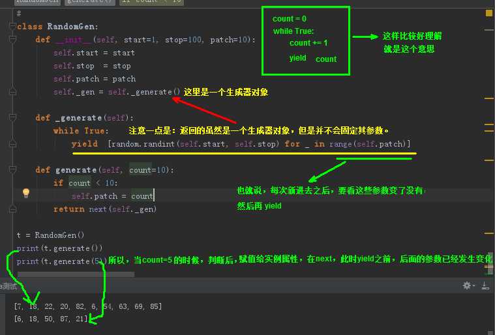Click fold end marker at self._gen line
This screenshot has width=495, height=335.
point(12,92)
